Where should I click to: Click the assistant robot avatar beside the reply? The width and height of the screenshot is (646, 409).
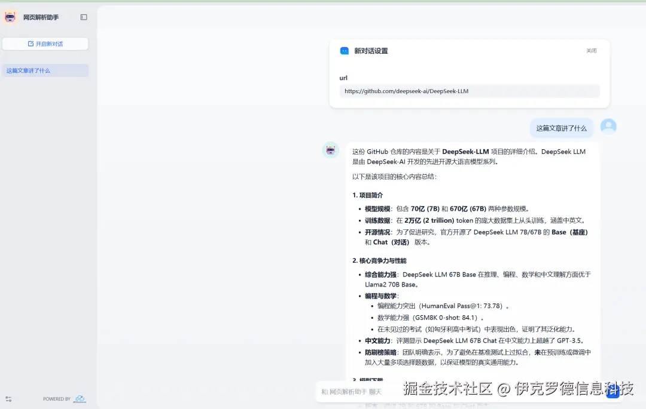tap(330, 150)
